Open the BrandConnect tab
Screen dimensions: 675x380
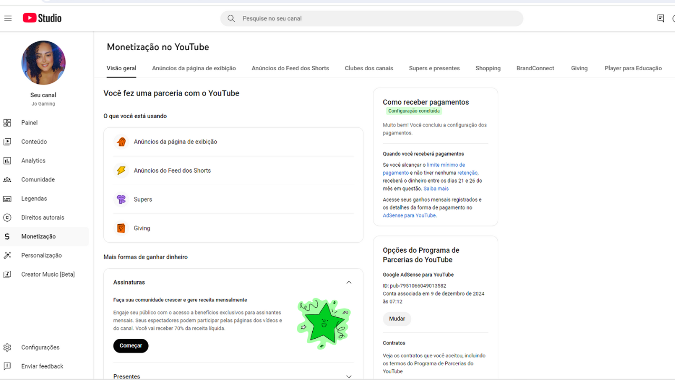click(535, 69)
